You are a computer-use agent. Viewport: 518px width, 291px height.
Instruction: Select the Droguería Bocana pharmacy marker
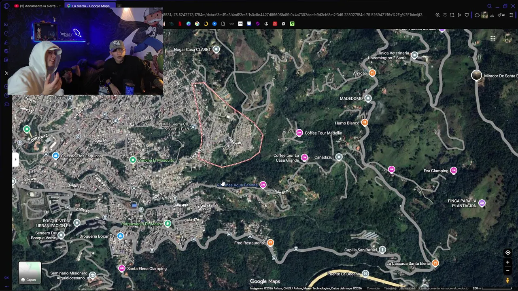(x=120, y=236)
